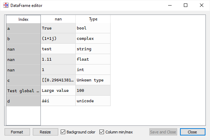Click the 'test' cell

[58, 49]
